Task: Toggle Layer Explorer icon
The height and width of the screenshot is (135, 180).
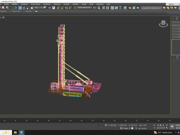Action: pos(108,8)
